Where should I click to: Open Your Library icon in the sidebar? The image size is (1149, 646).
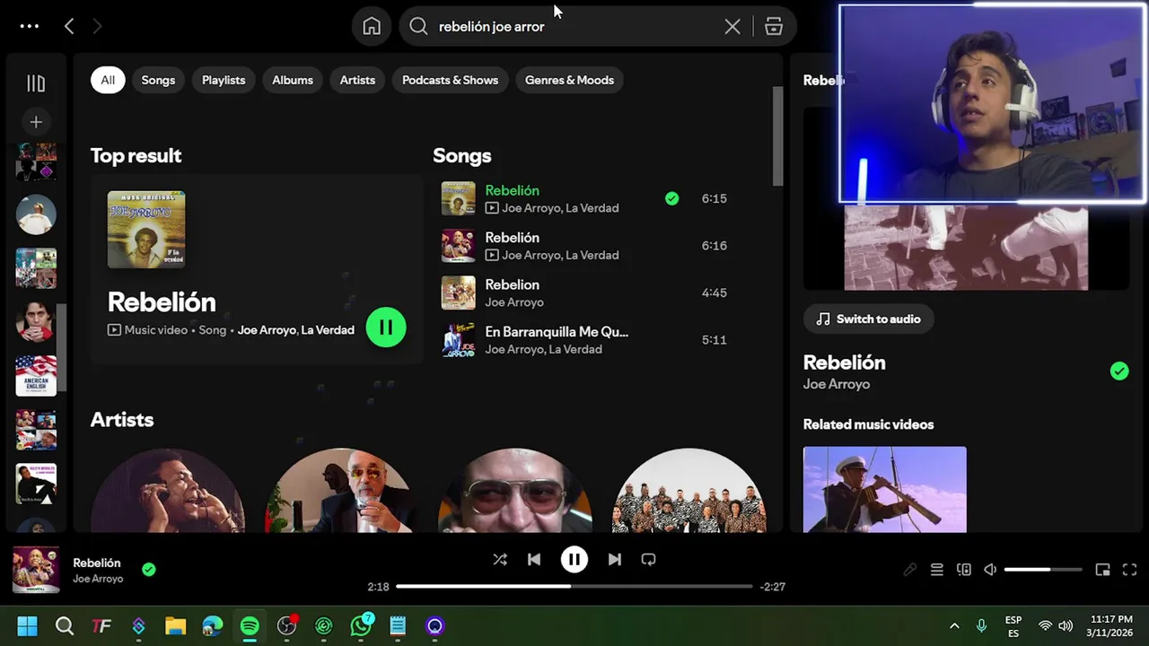coord(36,83)
